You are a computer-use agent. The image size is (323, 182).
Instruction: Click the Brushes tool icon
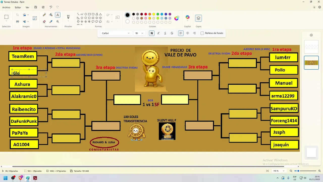tap(68, 17)
